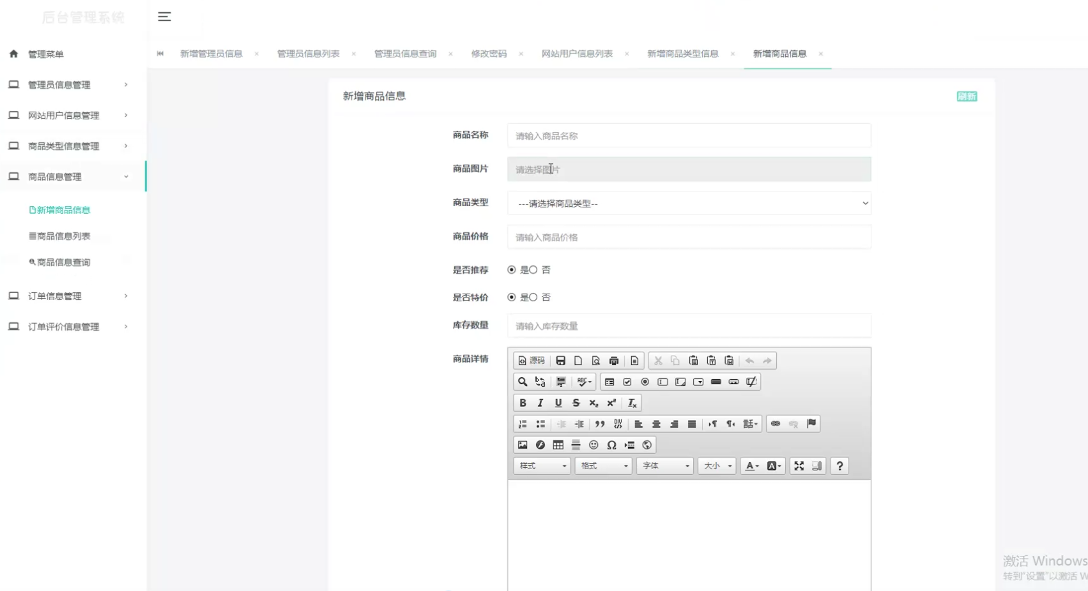Toggle the sidebar hamburger menu

click(x=164, y=17)
